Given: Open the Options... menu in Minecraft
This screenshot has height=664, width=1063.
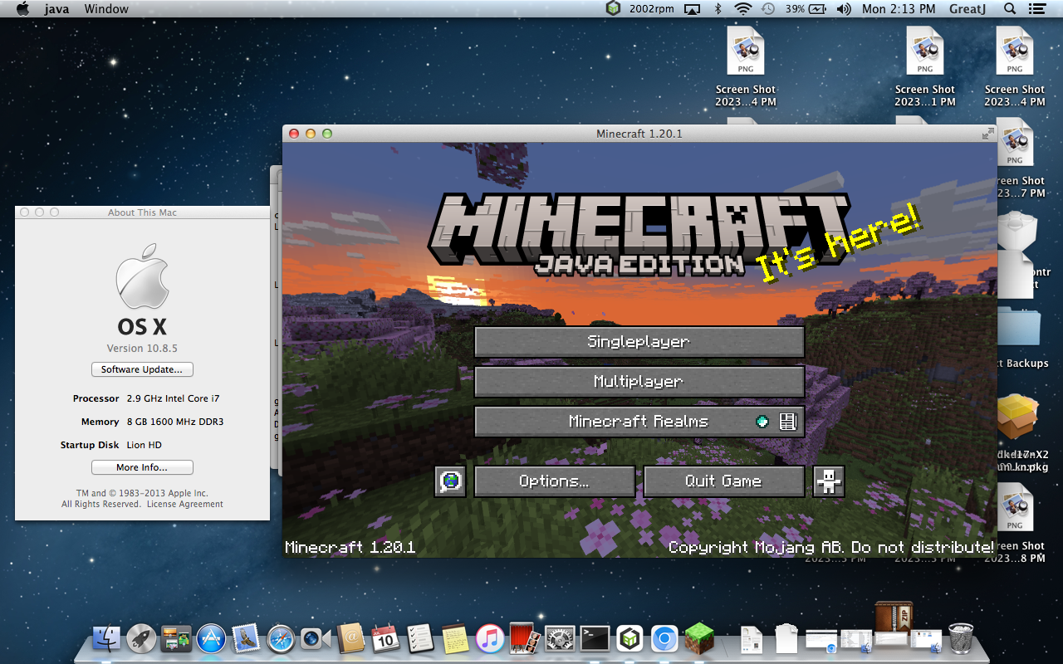Looking at the screenshot, I should click(554, 481).
